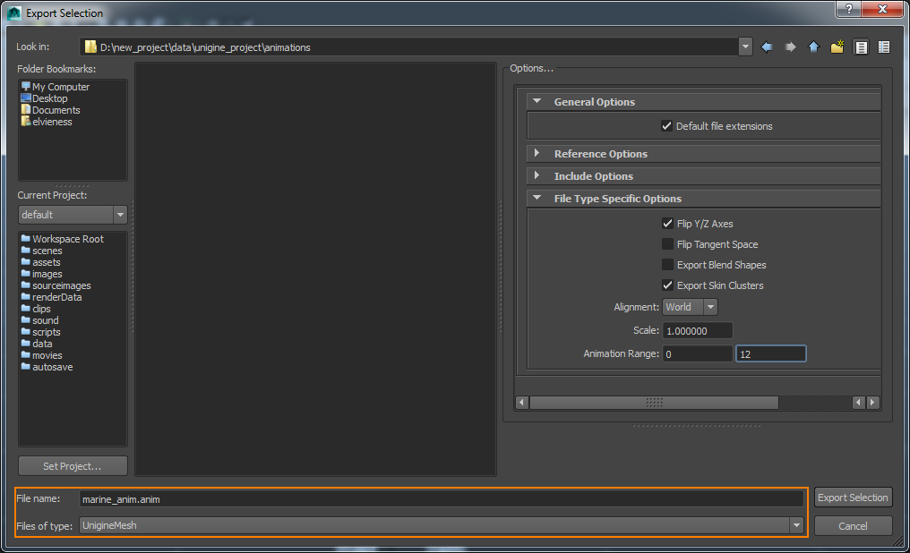This screenshot has width=910, height=553.
Task: Open the Files of type dropdown
Action: (x=796, y=526)
